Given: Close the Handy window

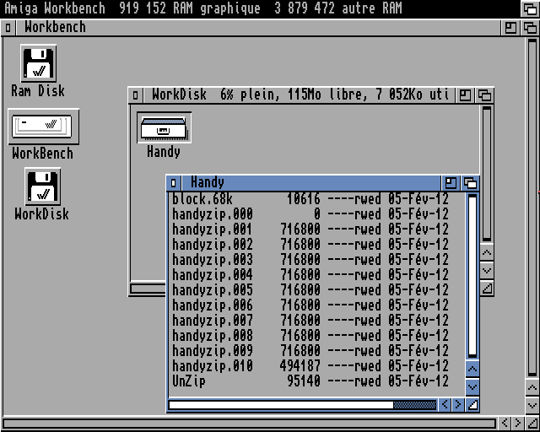Looking at the screenshot, I should tap(175, 183).
